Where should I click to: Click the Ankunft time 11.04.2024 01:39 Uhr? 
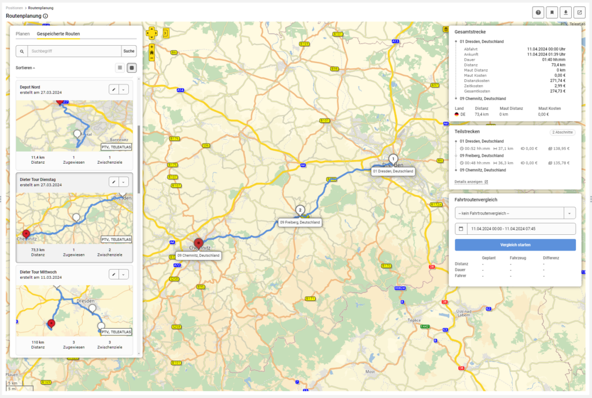[546, 54]
